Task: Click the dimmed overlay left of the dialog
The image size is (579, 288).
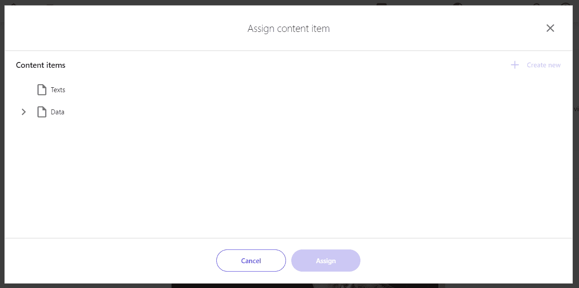Action: 2,144
